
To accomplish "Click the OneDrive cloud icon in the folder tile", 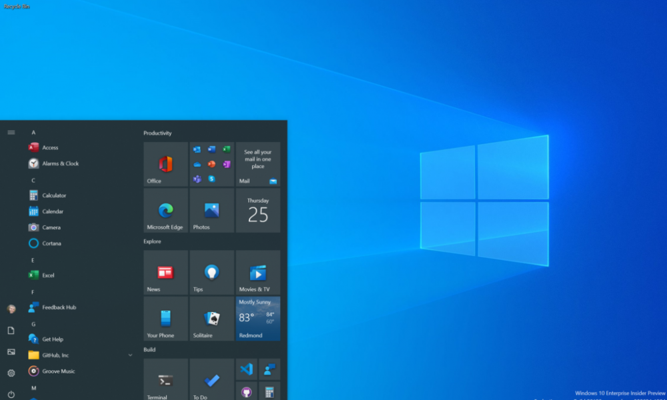I will point(197,164).
